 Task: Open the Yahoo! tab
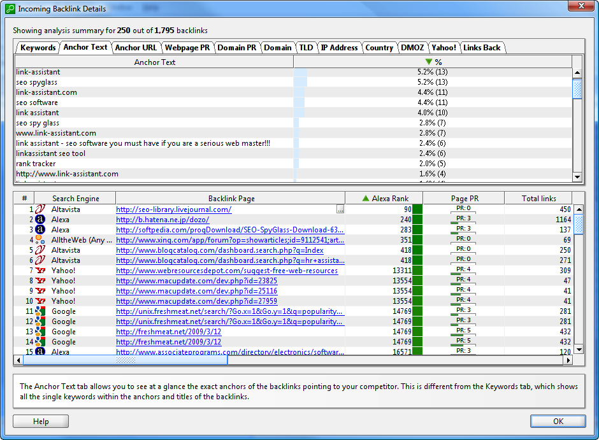click(x=444, y=48)
